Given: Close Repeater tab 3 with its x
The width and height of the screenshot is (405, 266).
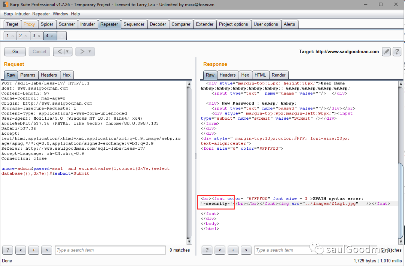Looking at the screenshot, I should tap(39, 36).
